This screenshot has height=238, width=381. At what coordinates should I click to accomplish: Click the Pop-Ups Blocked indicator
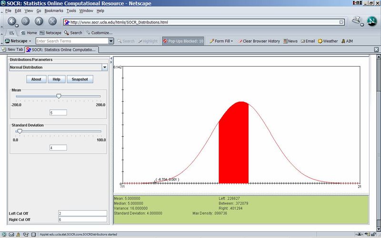(x=183, y=41)
